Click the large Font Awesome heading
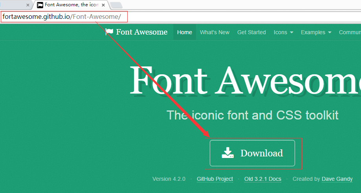The image size is (361, 193). click(x=245, y=80)
